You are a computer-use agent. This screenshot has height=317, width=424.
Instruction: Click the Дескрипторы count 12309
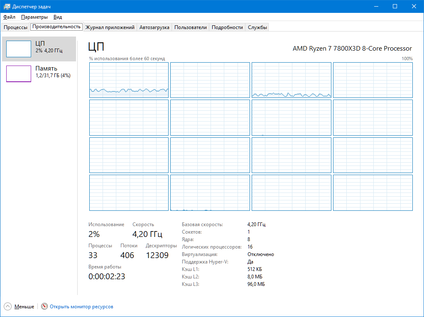[x=157, y=255]
